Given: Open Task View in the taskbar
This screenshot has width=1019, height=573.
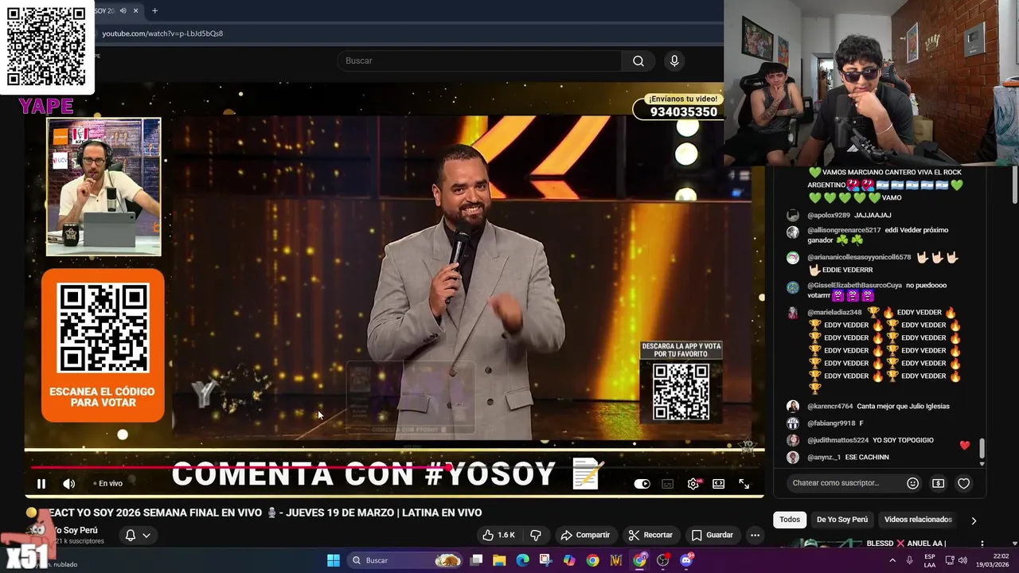Looking at the screenshot, I should [476, 560].
